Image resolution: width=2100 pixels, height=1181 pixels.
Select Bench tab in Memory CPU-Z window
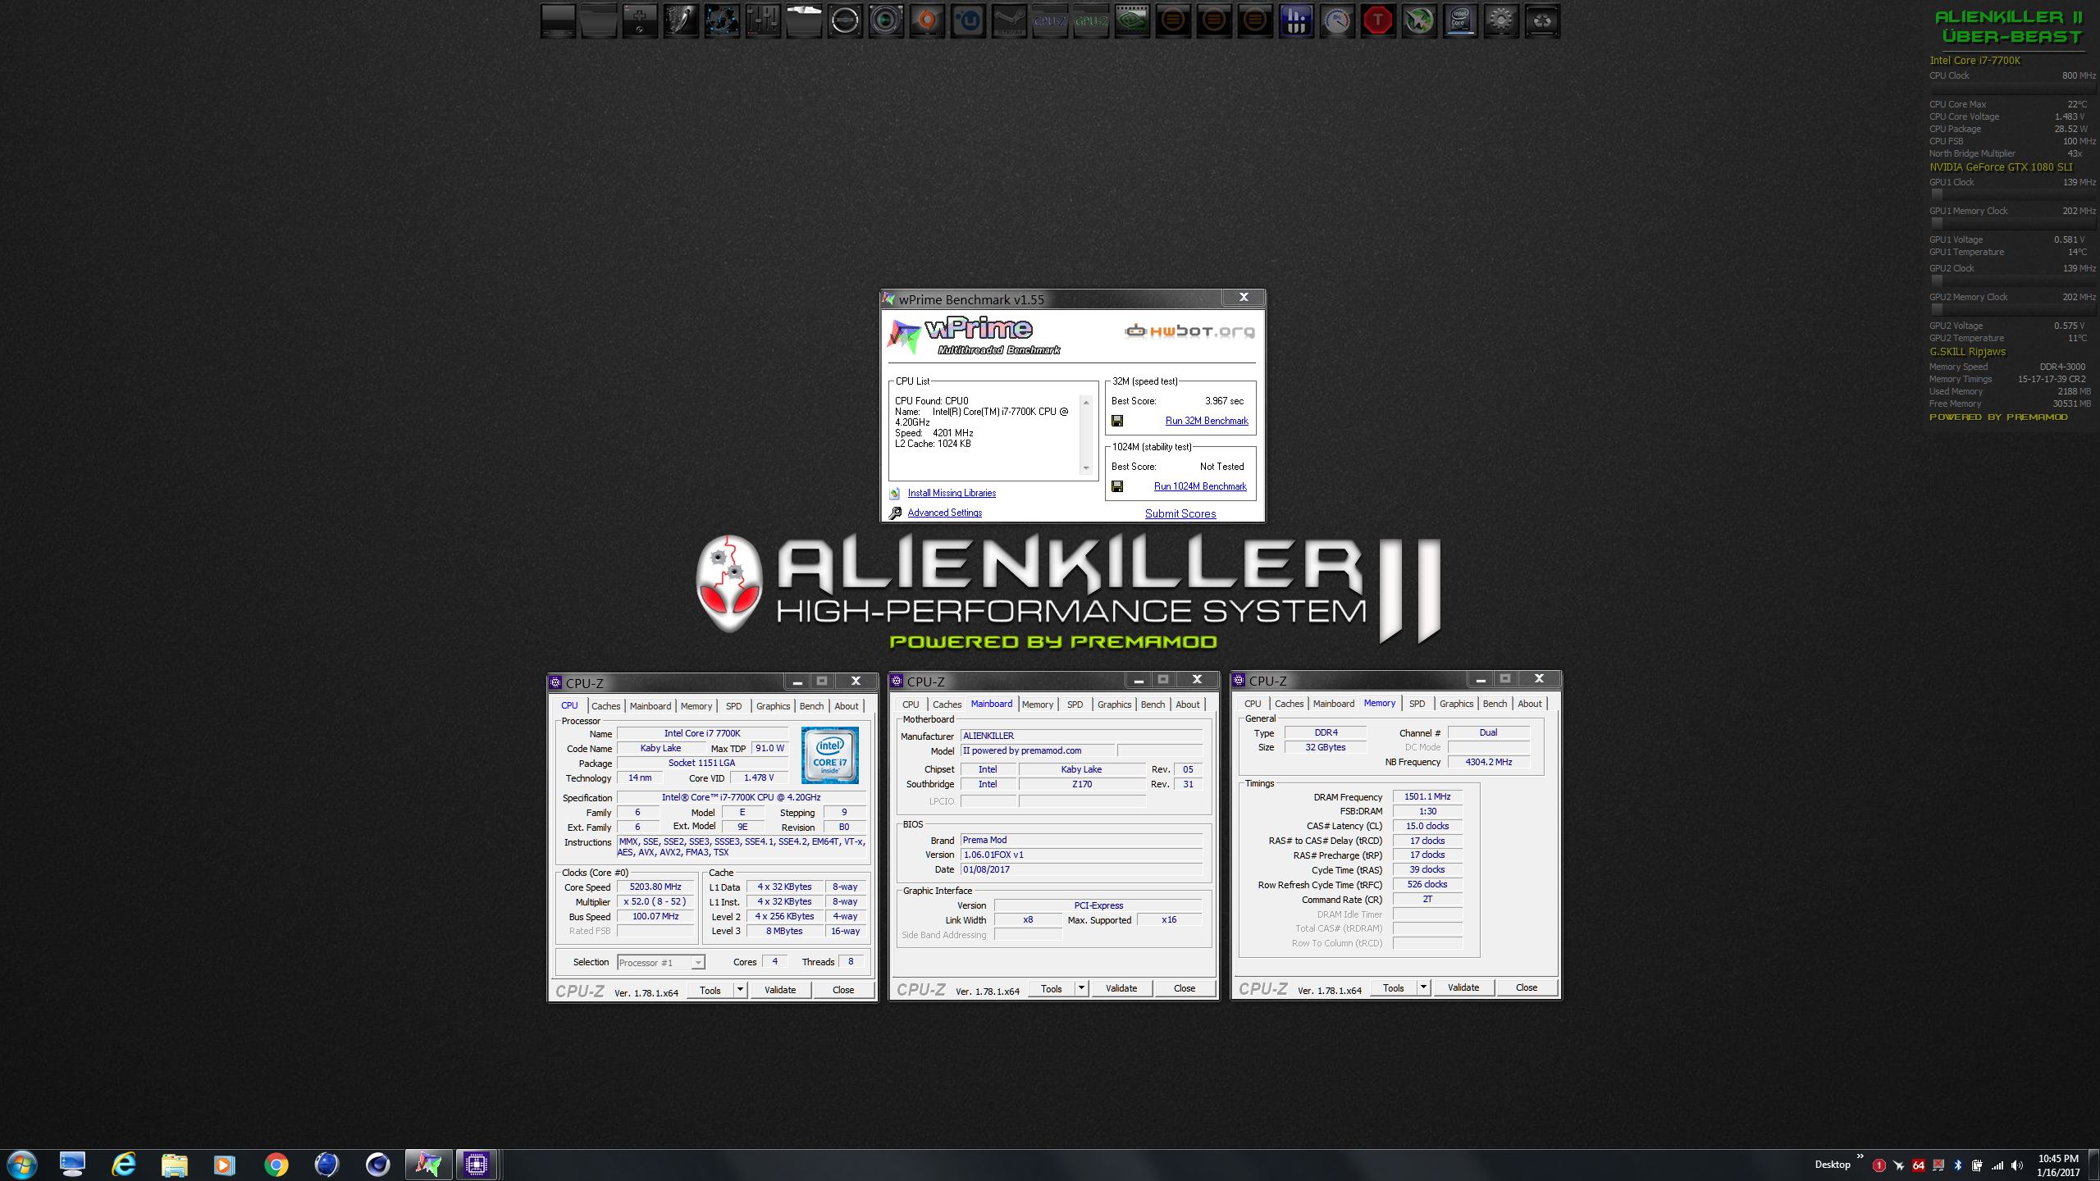point(1494,704)
